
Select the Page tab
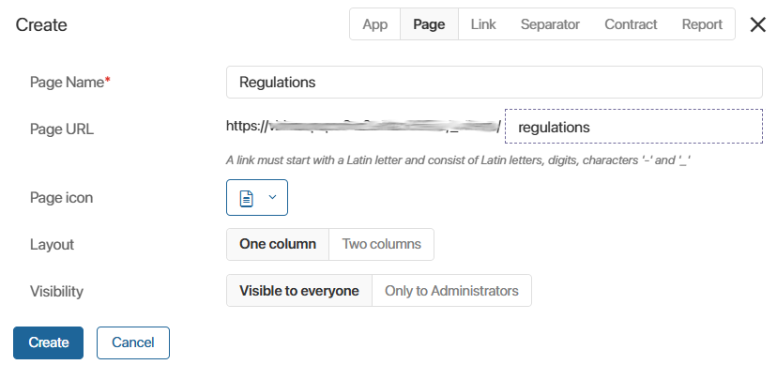point(429,24)
